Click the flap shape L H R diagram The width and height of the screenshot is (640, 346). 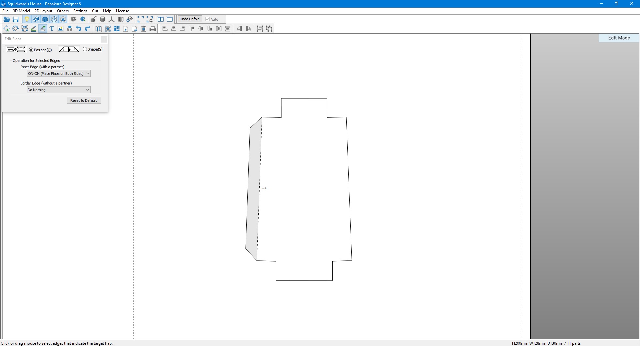point(69,49)
